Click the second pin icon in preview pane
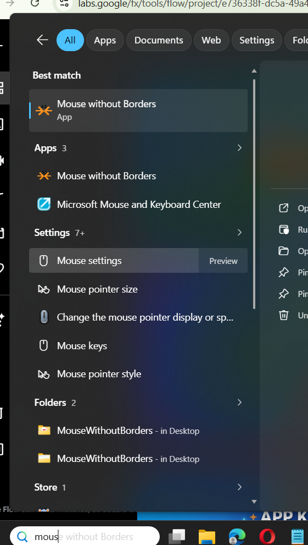308x545 pixels. 284,294
